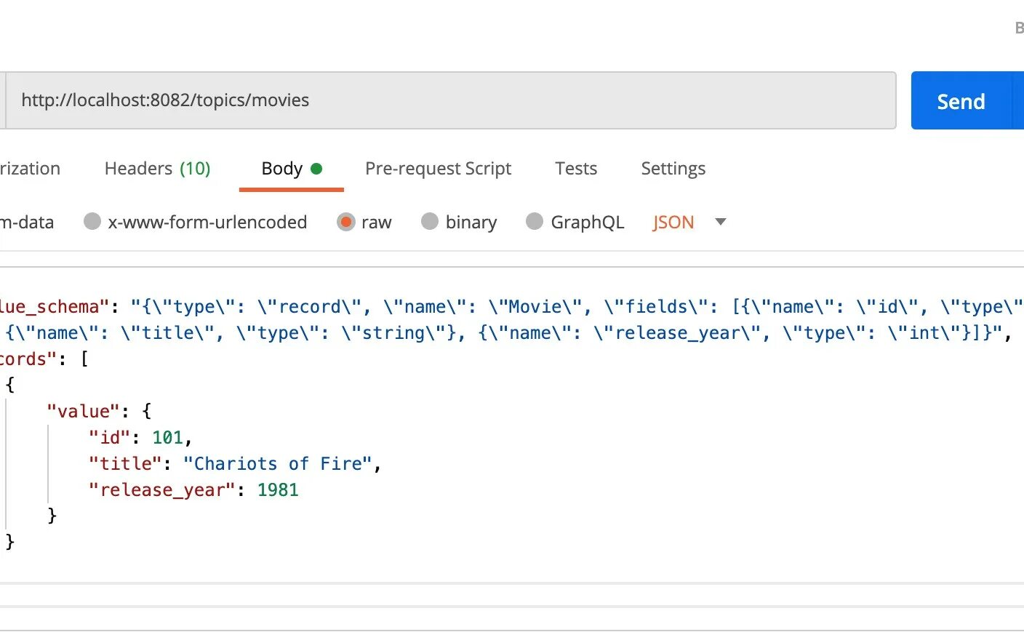Viewport: 1024px width, 640px height.
Task: Click the Send button
Action: pyautogui.click(x=960, y=101)
